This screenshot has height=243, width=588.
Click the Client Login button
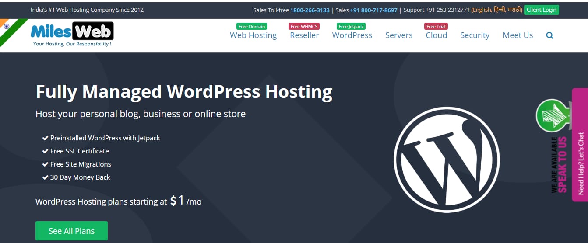click(x=542, y=10)
